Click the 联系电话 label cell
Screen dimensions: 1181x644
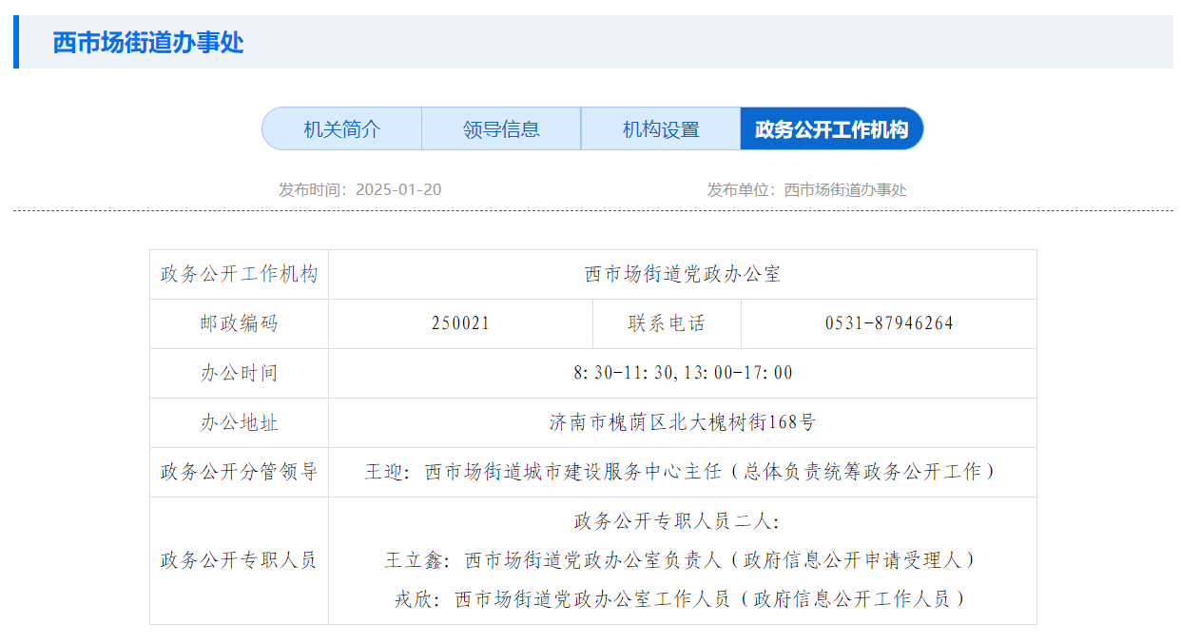tap(667, 323)
